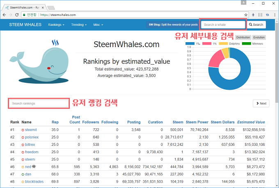Reload the page with refresh icon
This screenshot has width=279, height=188.
(17, 15)
